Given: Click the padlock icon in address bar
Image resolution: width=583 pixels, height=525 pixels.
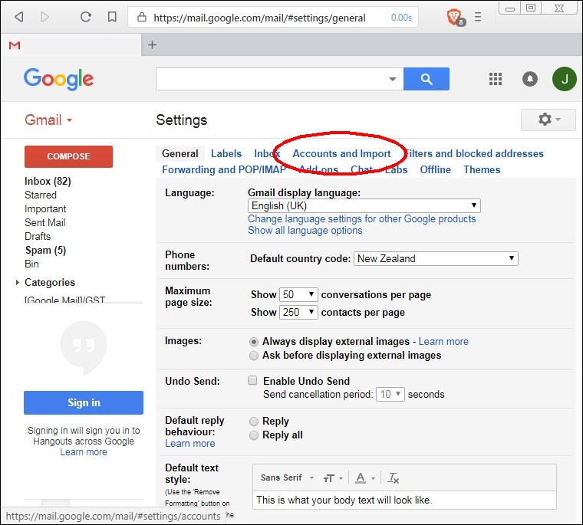Looking at the screenshot, I should click(x=142, y=17).
